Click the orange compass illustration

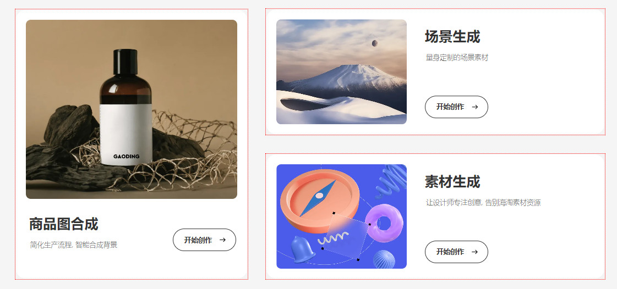(x=320, y=201)
